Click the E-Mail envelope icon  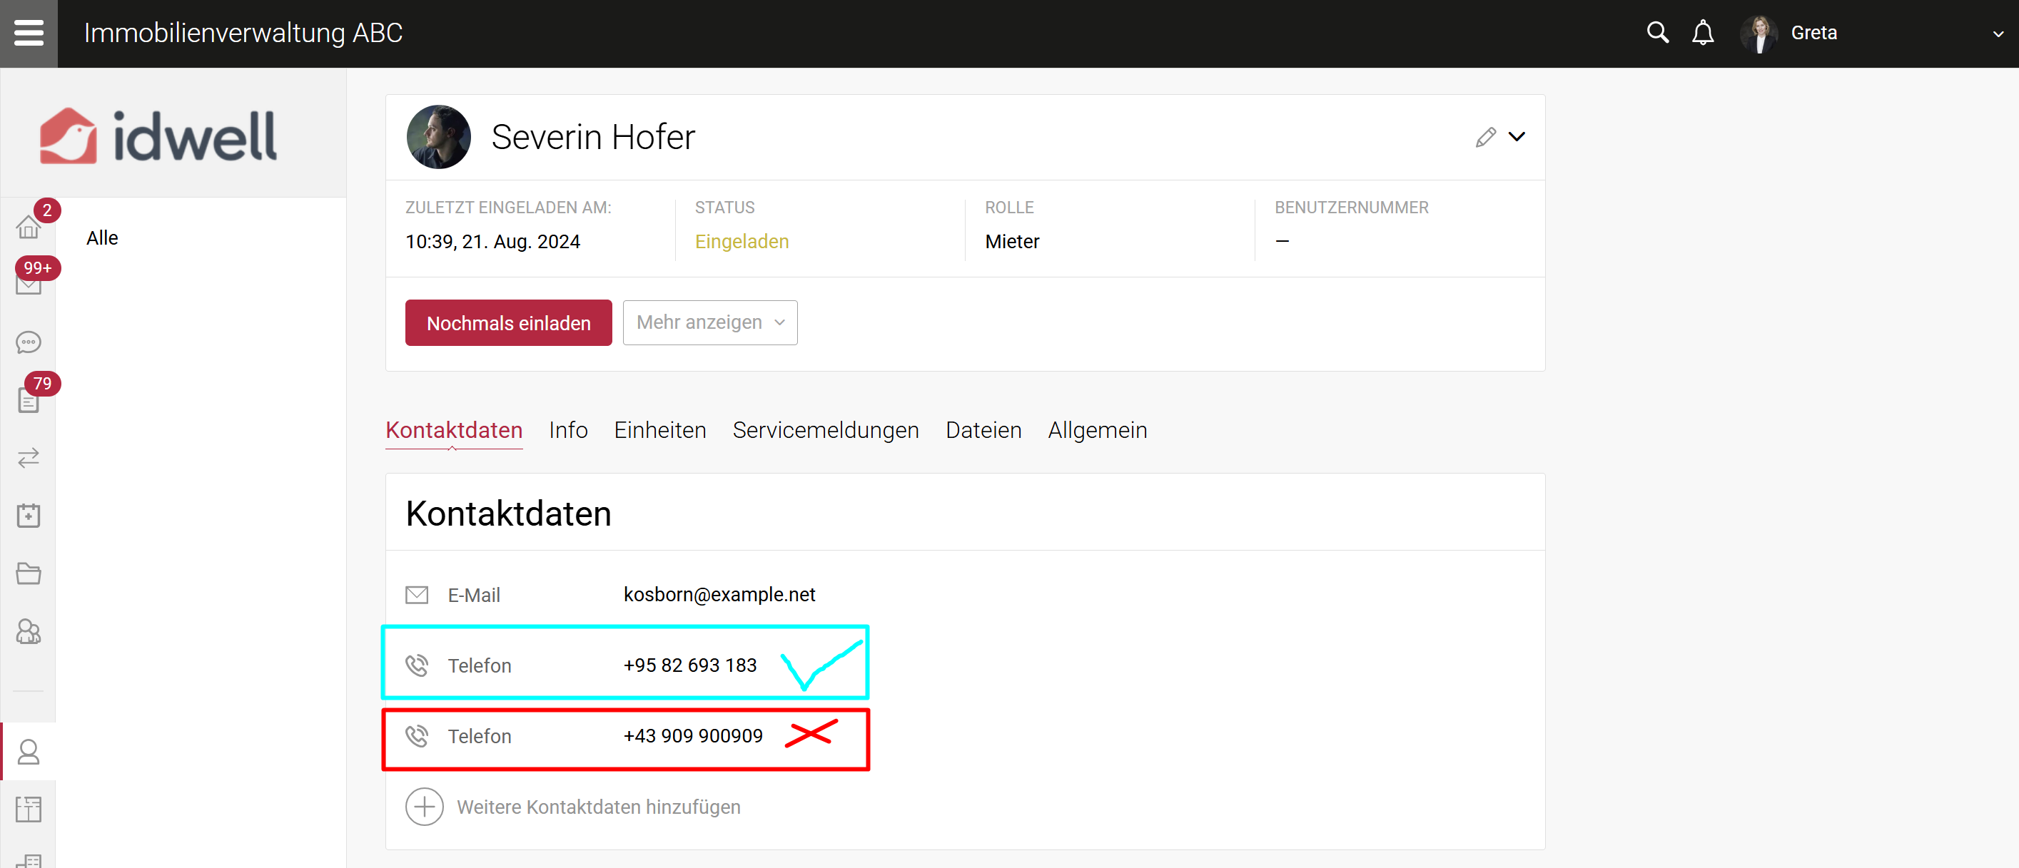417,596
